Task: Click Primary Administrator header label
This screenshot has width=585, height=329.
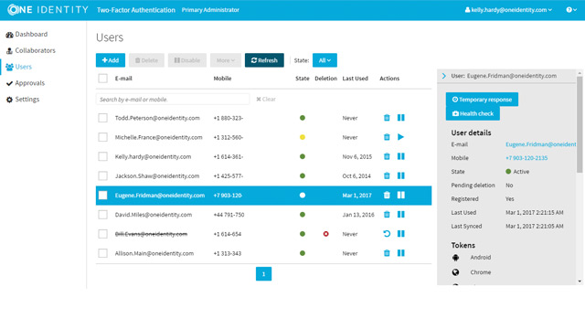Action: 210,10
